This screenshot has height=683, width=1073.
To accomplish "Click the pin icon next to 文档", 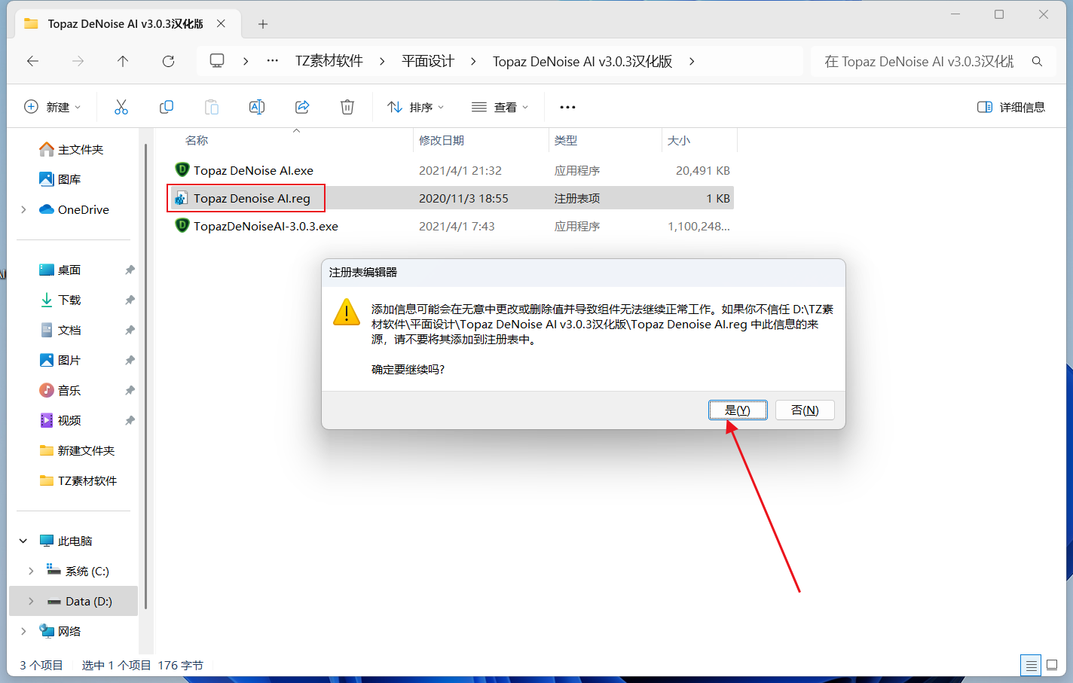I will click(130, 330).
